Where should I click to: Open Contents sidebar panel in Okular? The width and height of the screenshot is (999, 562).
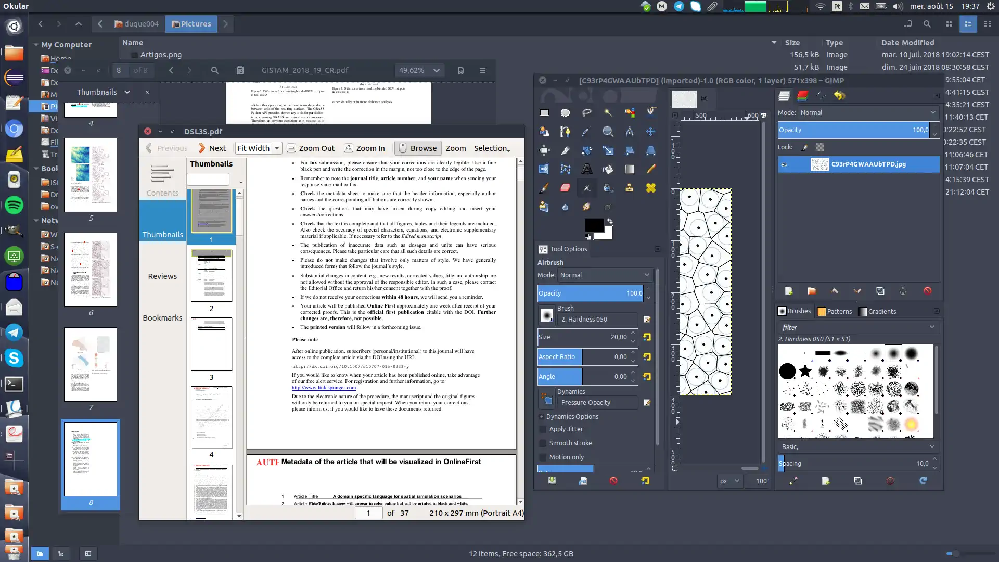click(162, 180)
